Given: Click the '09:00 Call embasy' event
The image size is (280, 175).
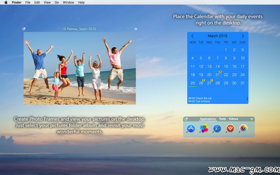Looking at the screenshot, I should pyautogui.click(x=199, y=101).
